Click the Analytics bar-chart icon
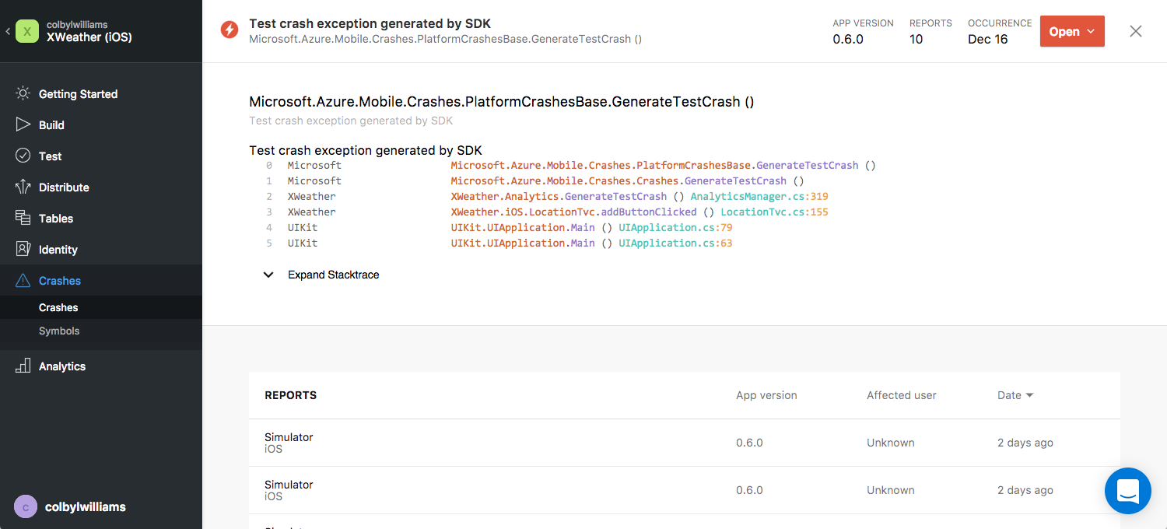1167x529 pixels. [x=23, y=366]
